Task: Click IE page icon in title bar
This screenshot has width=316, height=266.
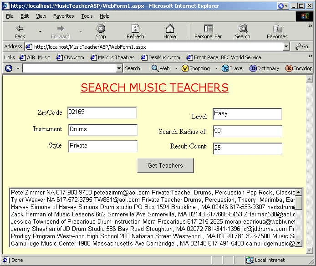Action: tap(6, 5)
